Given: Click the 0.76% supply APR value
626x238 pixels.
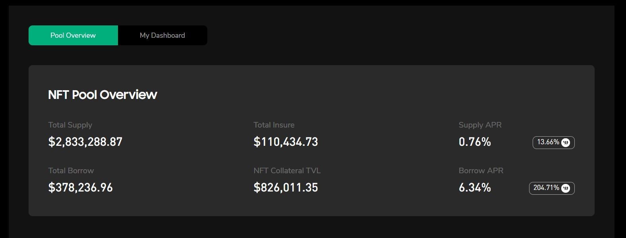Looking at the screenshot, I should click(475, 142).
